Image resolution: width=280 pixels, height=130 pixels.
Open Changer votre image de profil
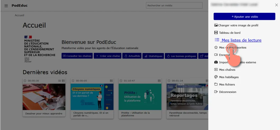coord(236,25)
